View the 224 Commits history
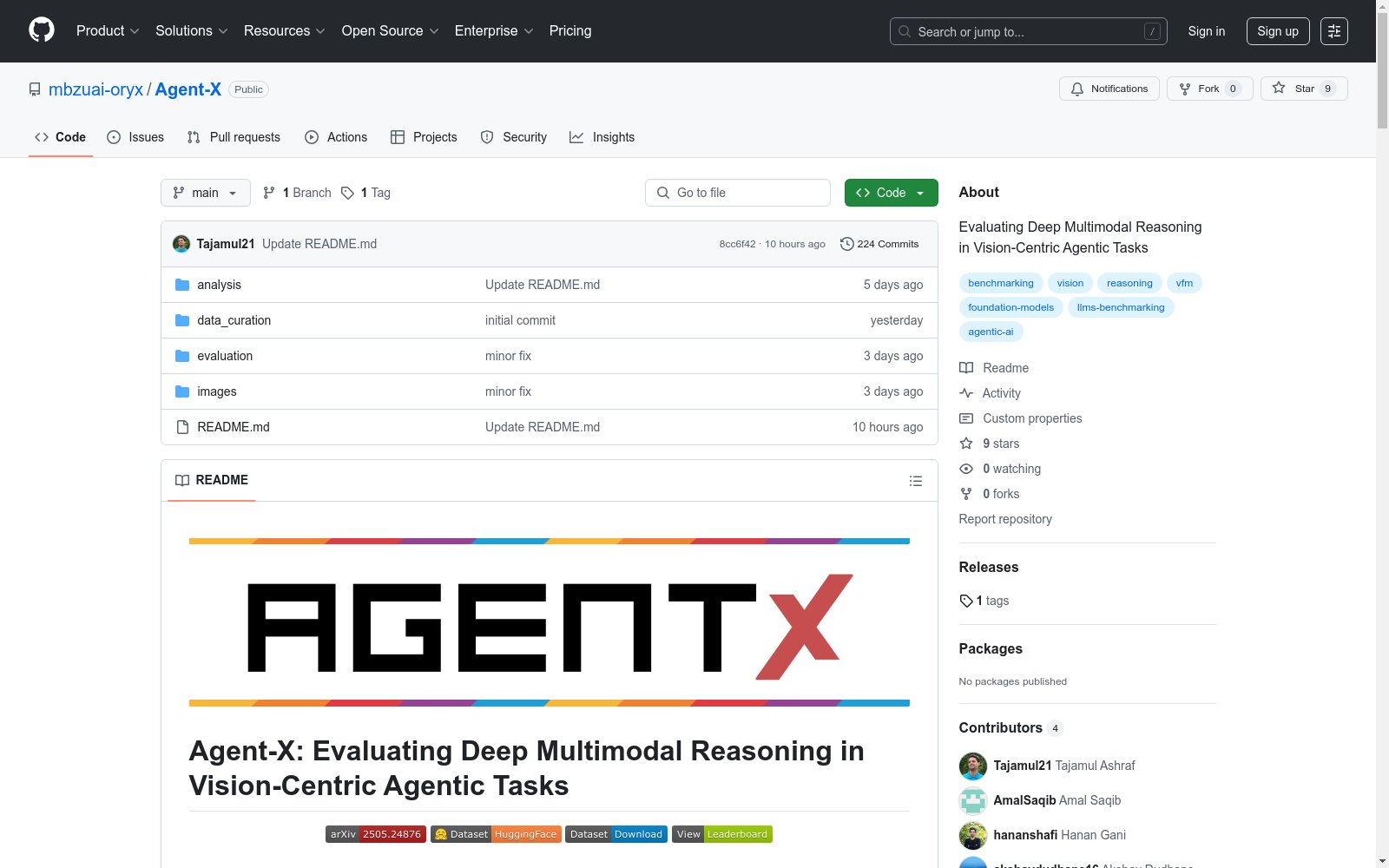Image resolution: width=1389 pixels, height=868 pixels. (x=879, y=244)
